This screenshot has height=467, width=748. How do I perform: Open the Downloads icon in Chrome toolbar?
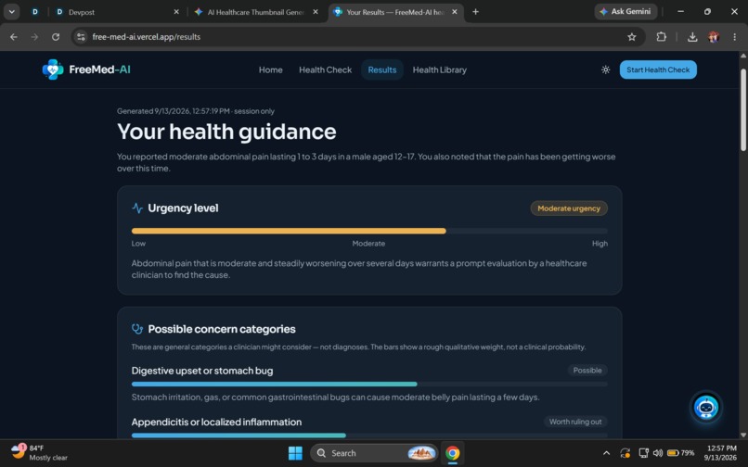point(692,37)
